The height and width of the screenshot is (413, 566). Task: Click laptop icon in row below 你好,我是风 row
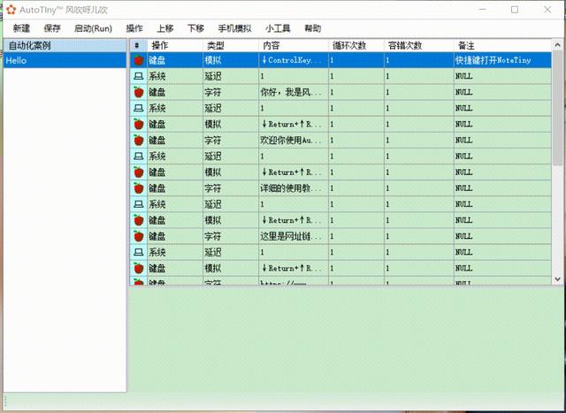tap(139, 108)
